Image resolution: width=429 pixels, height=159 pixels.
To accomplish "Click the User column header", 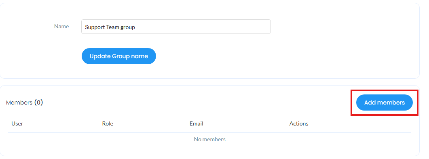I will (17, 123).
